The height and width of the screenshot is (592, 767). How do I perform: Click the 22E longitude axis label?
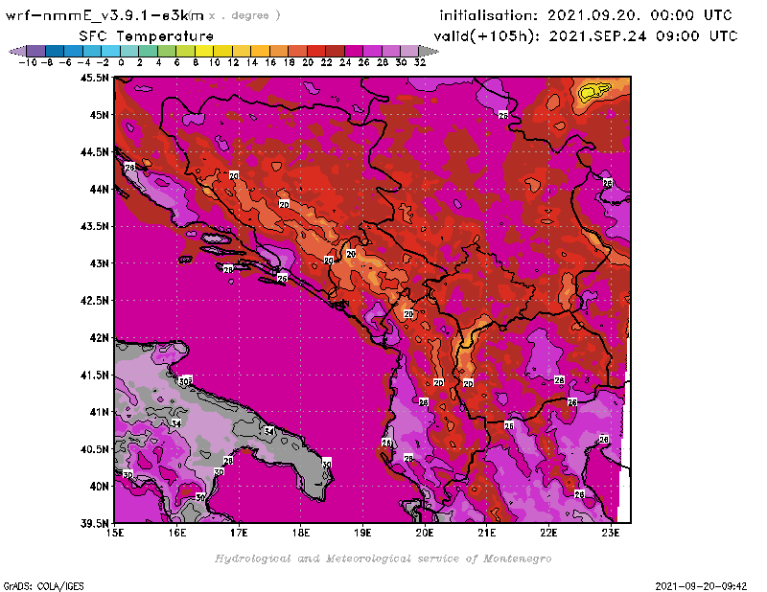548,533
